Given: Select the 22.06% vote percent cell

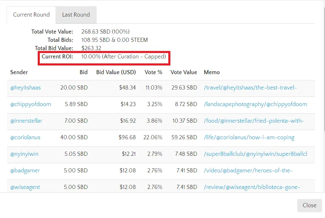Looking at the screenshot, I should click(153, 138).
